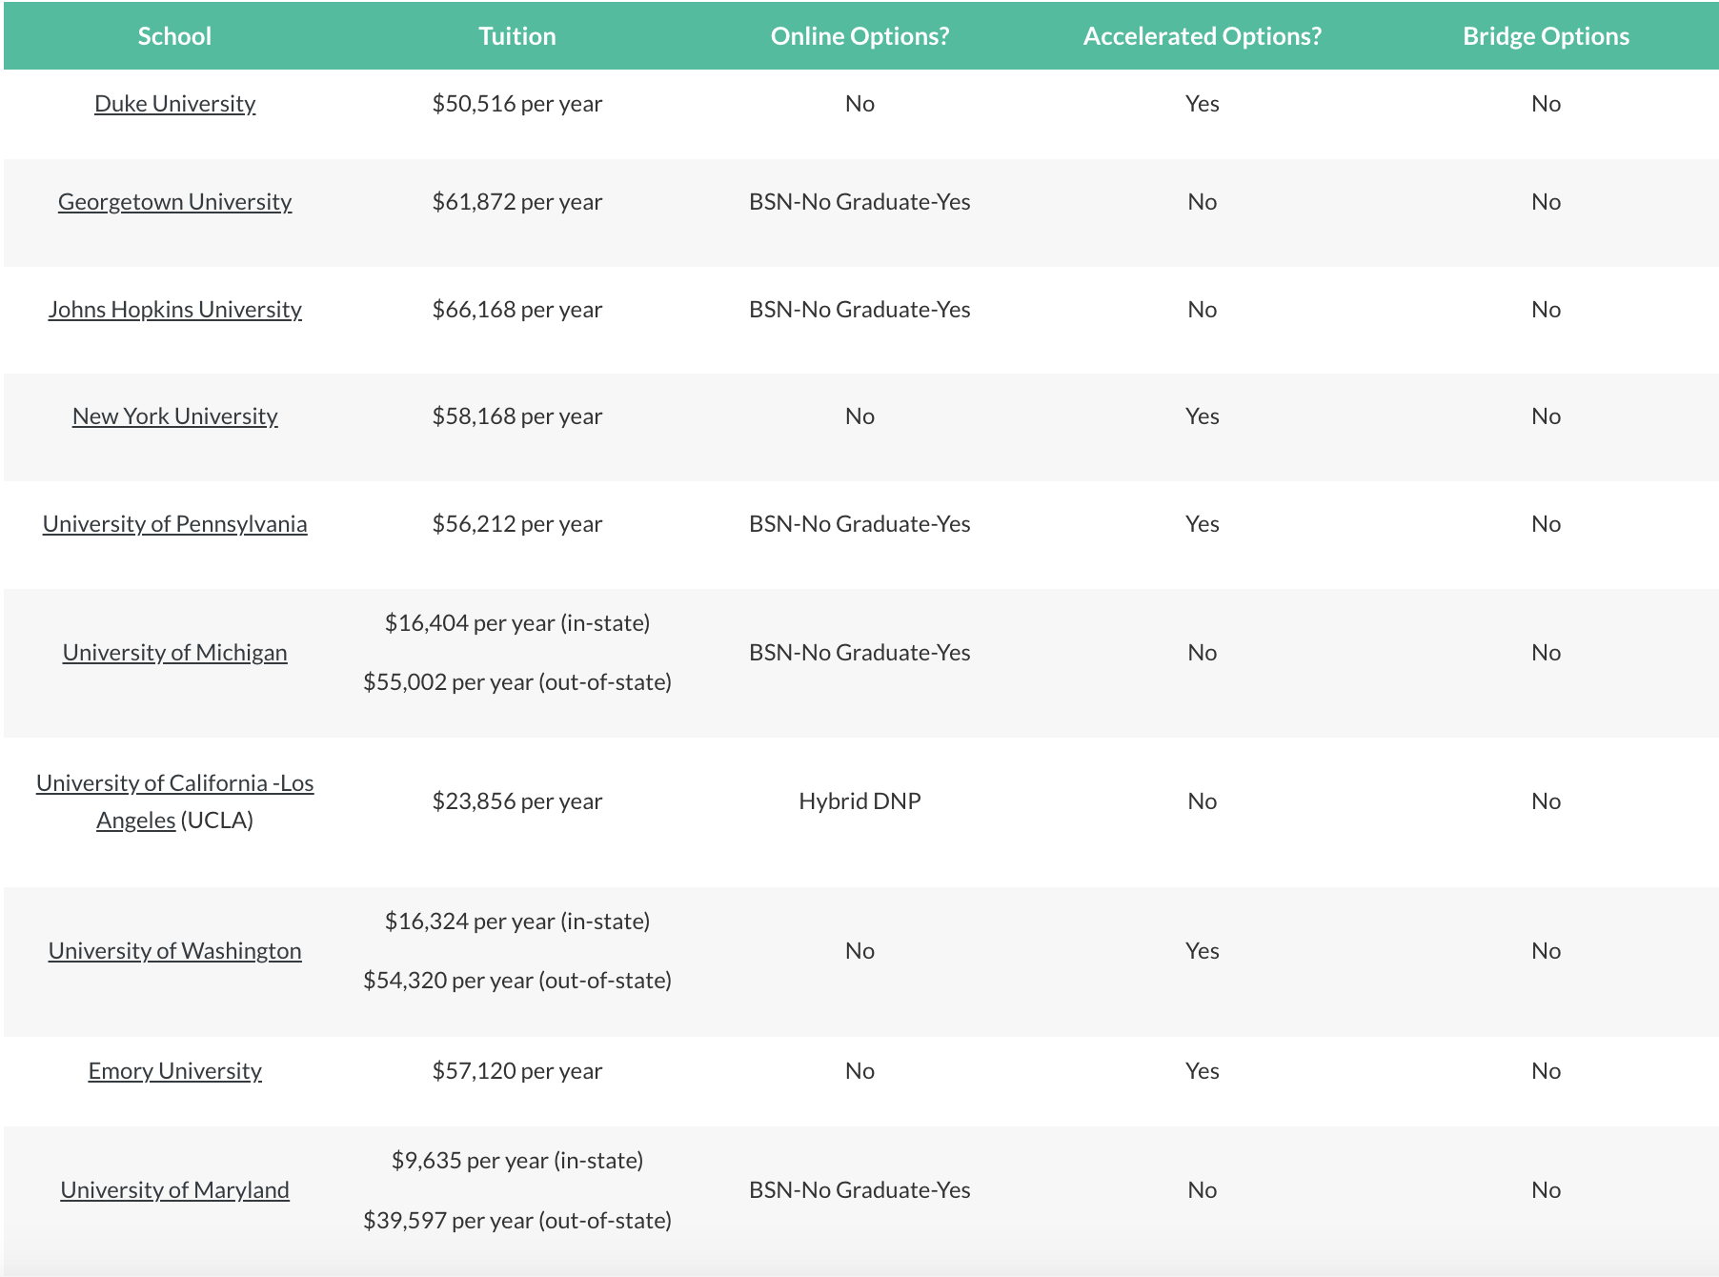Screen dimensions: 1719x1277
Task: Click the $66,168 per year tuition cell
Action: click(x=517, y=310)
